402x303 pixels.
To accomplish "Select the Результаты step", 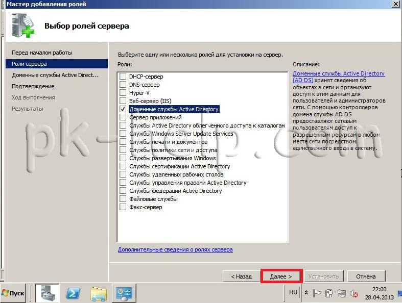I will click(x=28, y=109).
